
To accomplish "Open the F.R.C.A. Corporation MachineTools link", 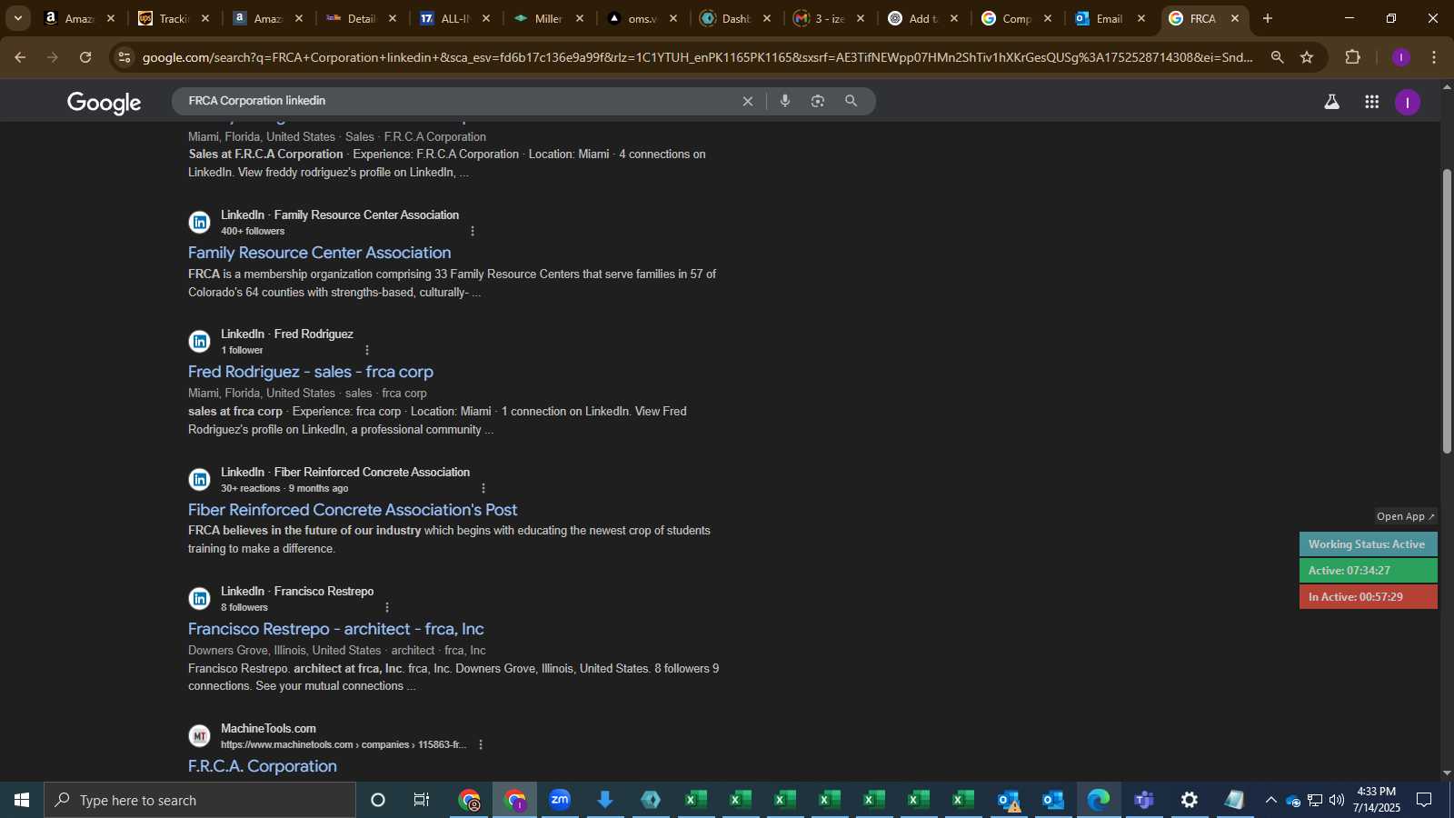I will (x=263, y=766).
